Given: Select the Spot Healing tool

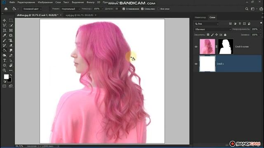Looking at the screenshot, I should pos(11,35).
